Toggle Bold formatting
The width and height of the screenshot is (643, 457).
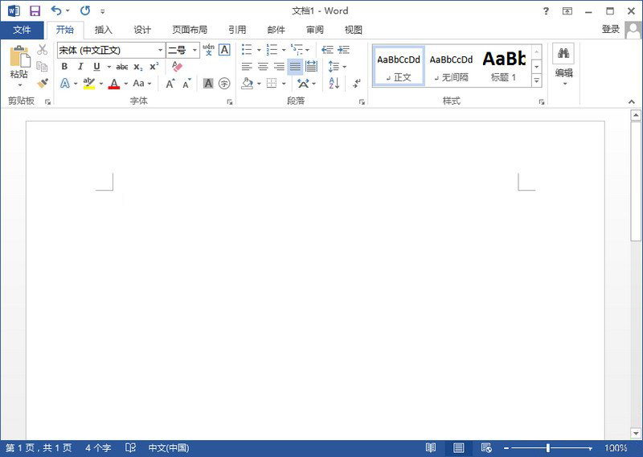(x=64, y=67)
